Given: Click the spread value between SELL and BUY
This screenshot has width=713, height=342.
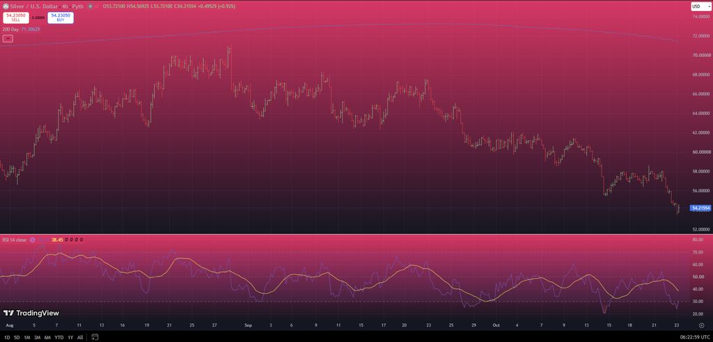Looking at the screenshot, I should pyautogui.click(x=38, y=17).
